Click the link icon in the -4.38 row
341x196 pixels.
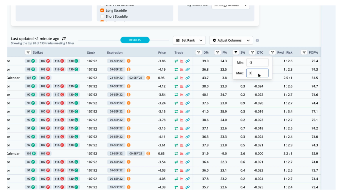click(187, 187)
